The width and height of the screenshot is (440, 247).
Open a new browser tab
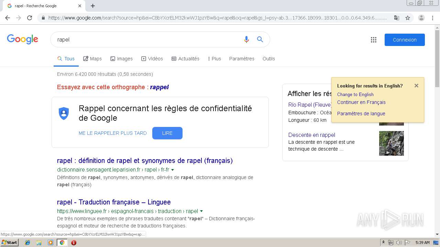pyautogui.click(x=93, y=6)
